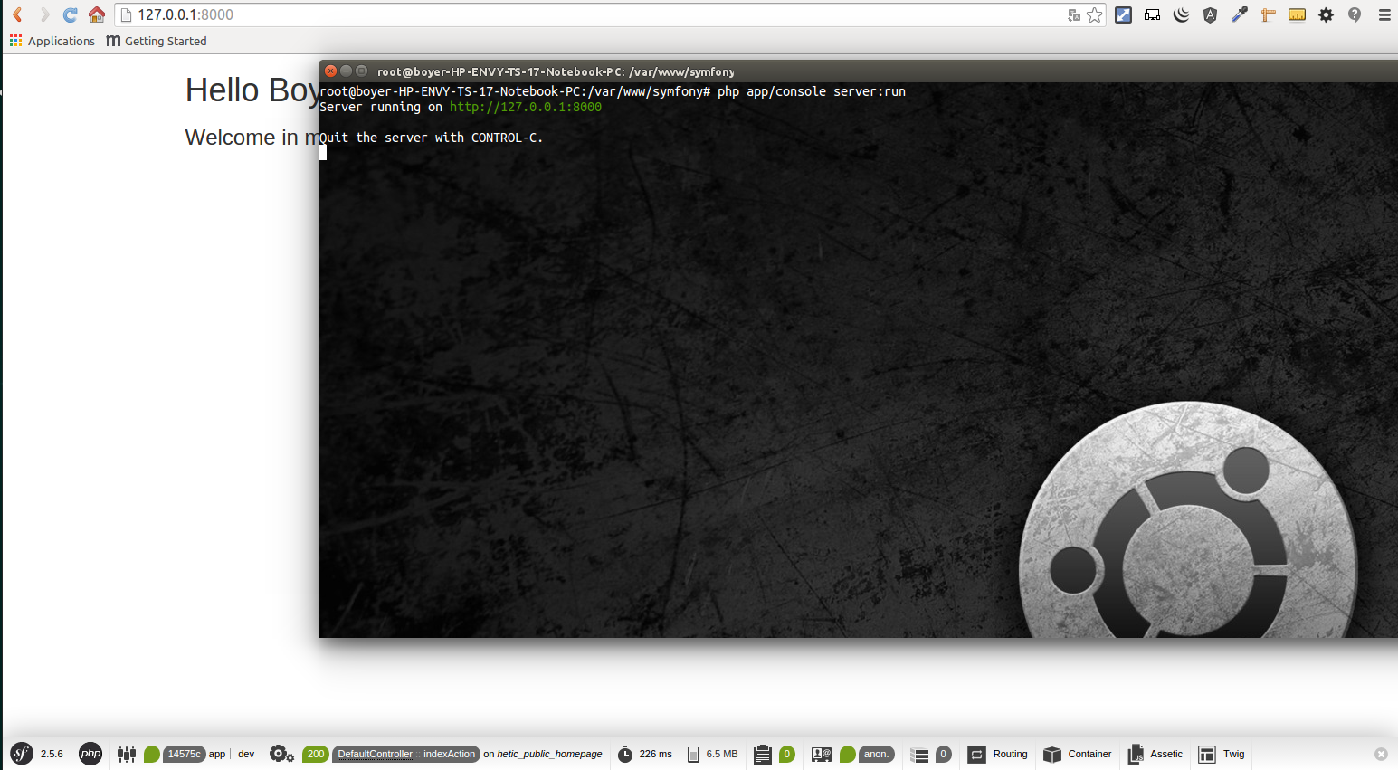Viewport: 1398px width, 770px height.
Task: Open the forms clipboard icon panel
Action: (763, 754)
